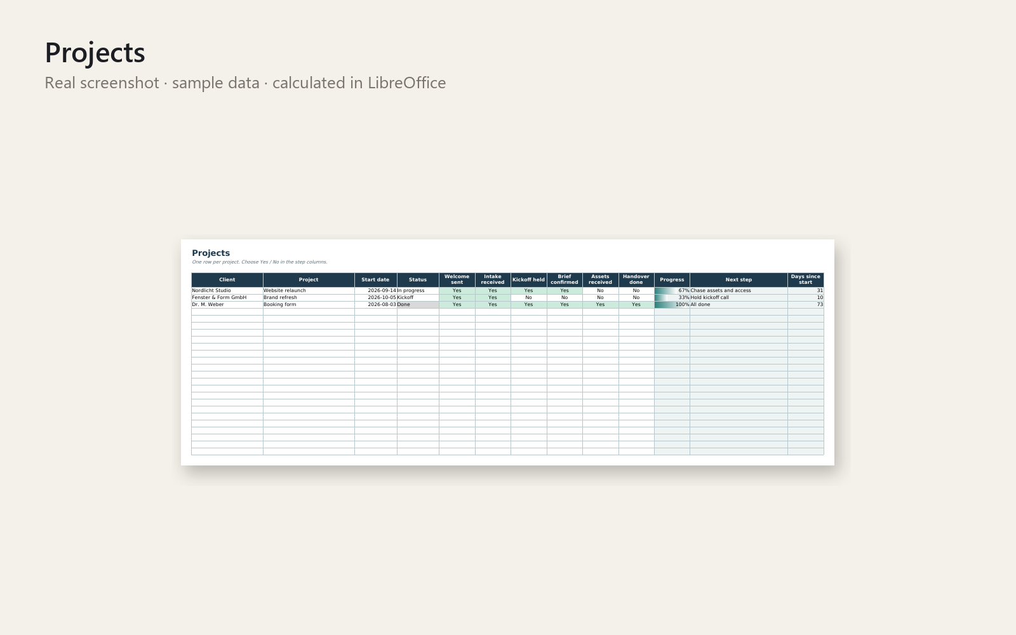This screenshot has height=635, width=1016.
Task: Select the 'In progress' status cell
Action: [x=418, y=291]
